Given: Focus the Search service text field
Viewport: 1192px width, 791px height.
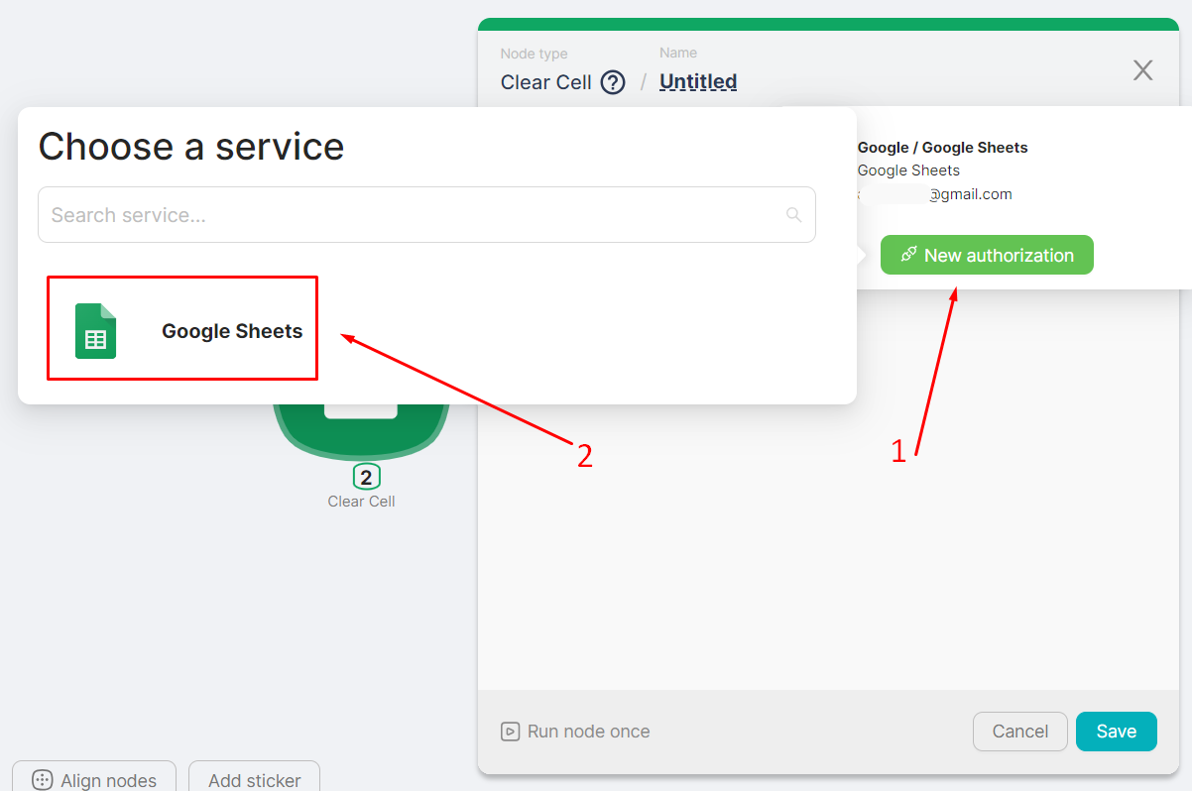Looking at the screenshot, I should point(412,215).
